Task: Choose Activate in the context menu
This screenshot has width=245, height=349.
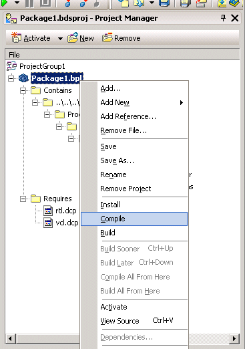Action: 134,307
